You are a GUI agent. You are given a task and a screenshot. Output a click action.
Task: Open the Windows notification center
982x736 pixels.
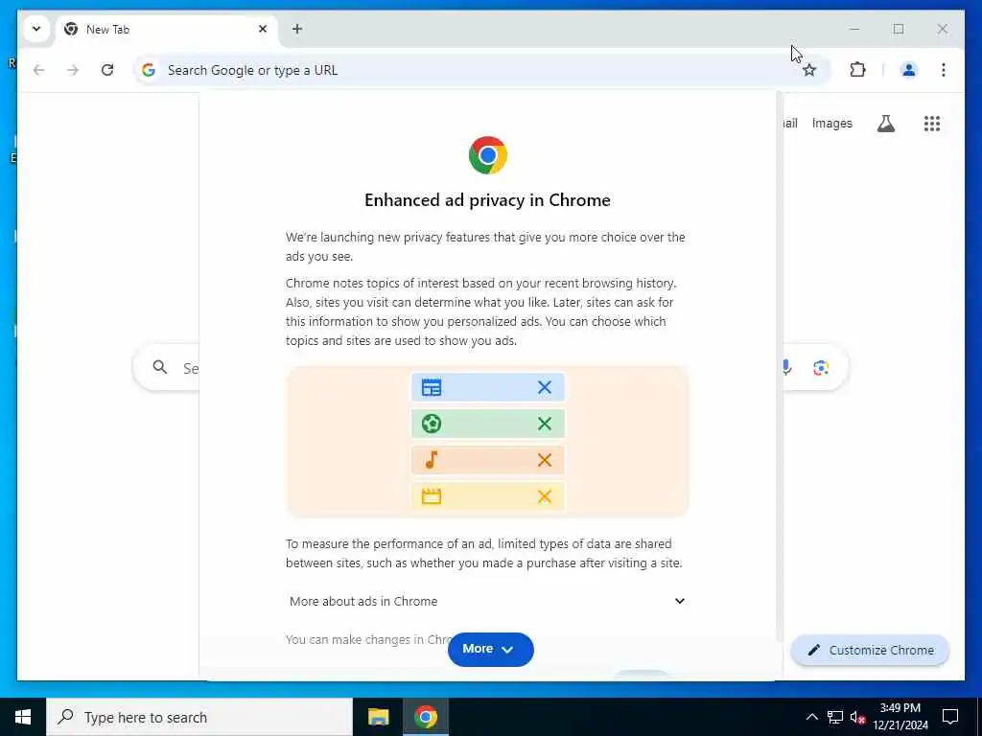[950, 717]
